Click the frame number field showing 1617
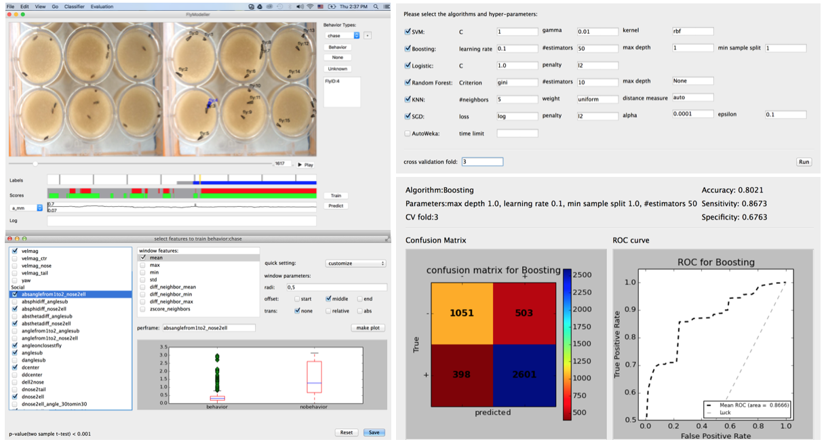This screenshot has width=826, height=446. 281,164
